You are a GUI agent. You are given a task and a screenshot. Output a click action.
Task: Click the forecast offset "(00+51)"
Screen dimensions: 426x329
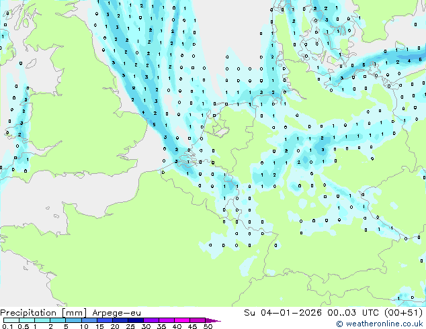(x=403, y=313)
